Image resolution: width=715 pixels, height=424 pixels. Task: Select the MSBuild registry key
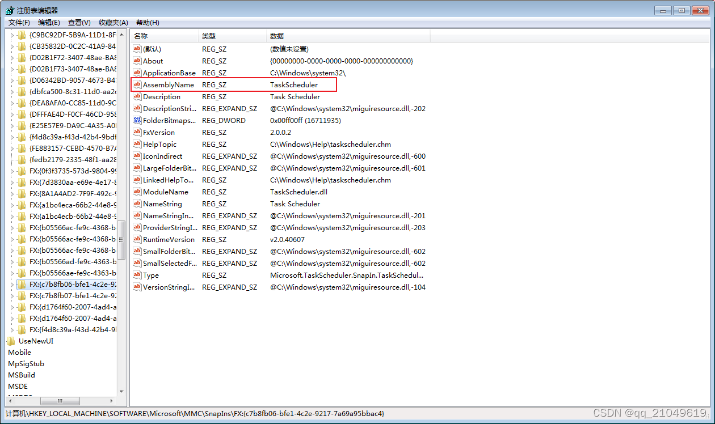click(21, 375)
